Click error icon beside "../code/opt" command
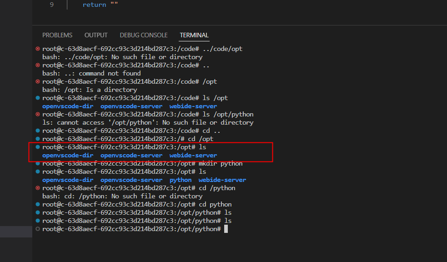447x262 pixels. click(38, 49)
